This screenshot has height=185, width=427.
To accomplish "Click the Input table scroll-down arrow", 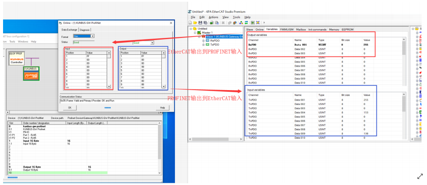I will click(109, 87).
